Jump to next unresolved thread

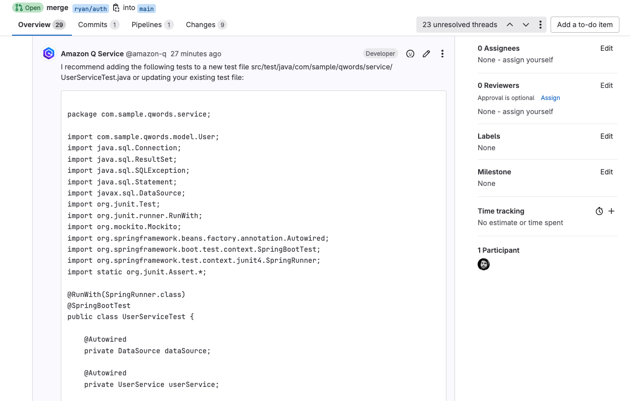[x=526, y=25]
